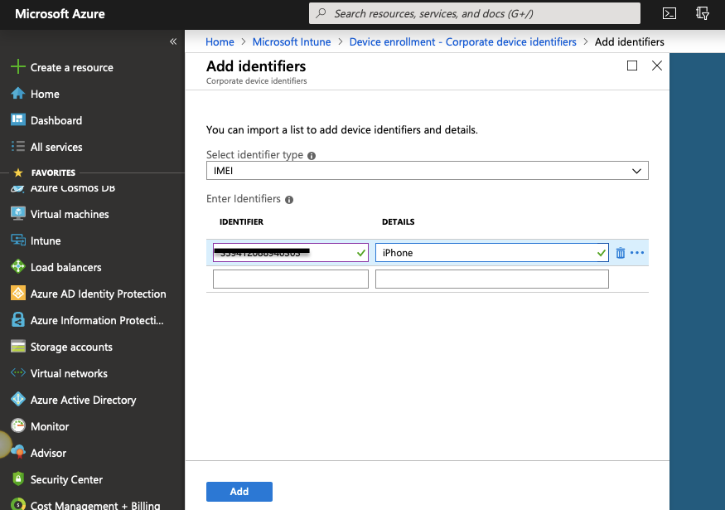725x510 pixels.
Task: Focus the search resources, services, and docs box
Action: (475, 13)
